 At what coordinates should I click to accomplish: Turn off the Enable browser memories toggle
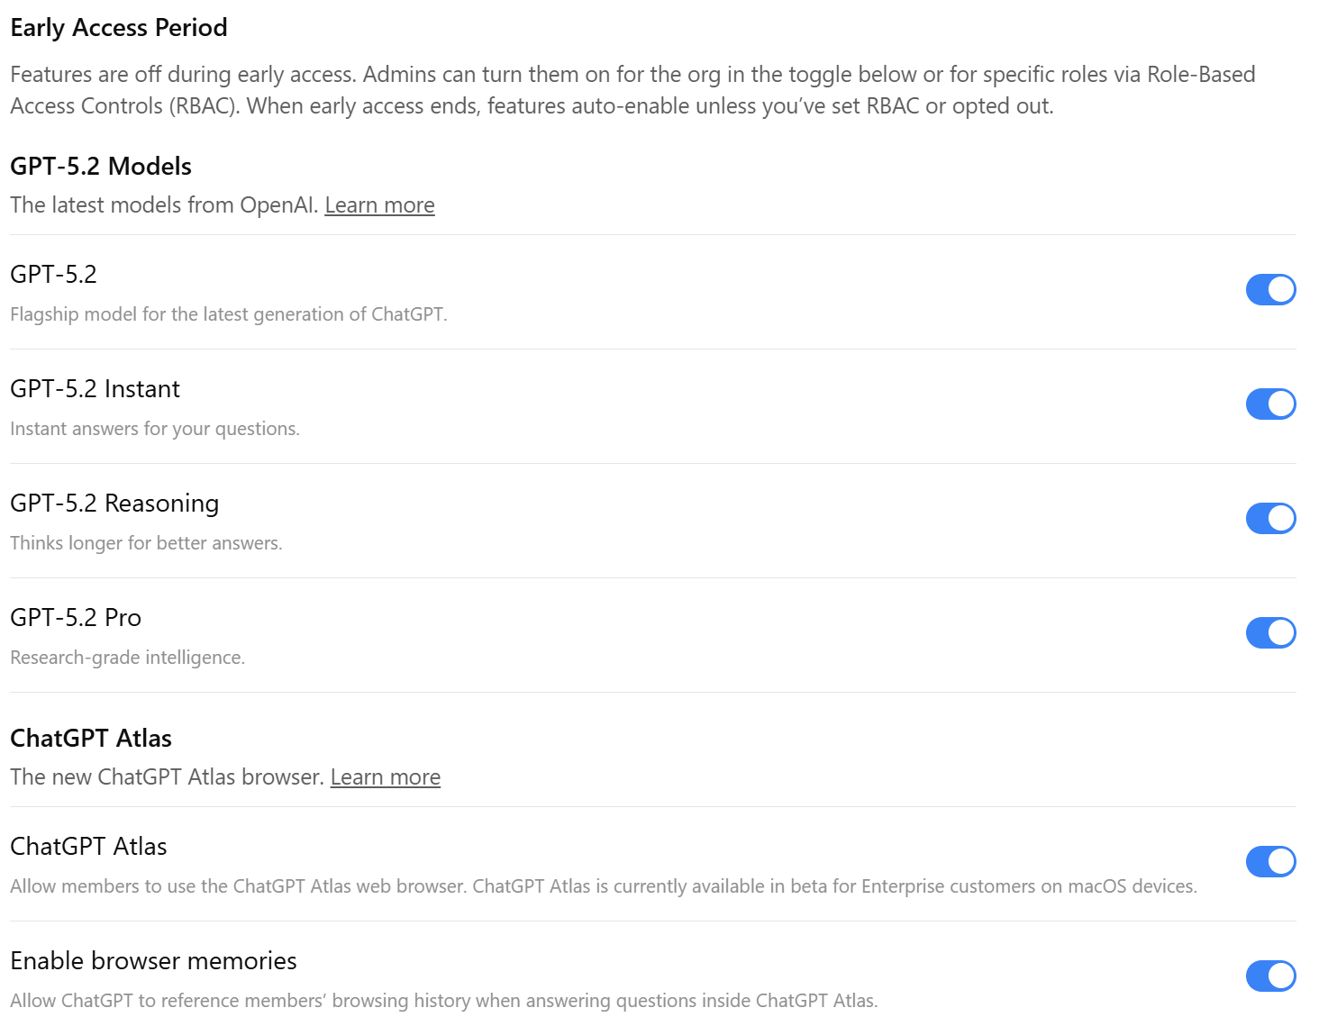coord(1270,976)
